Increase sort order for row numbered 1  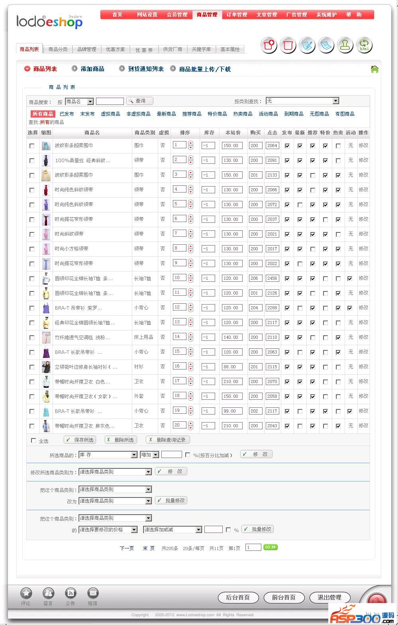point(190,143)
